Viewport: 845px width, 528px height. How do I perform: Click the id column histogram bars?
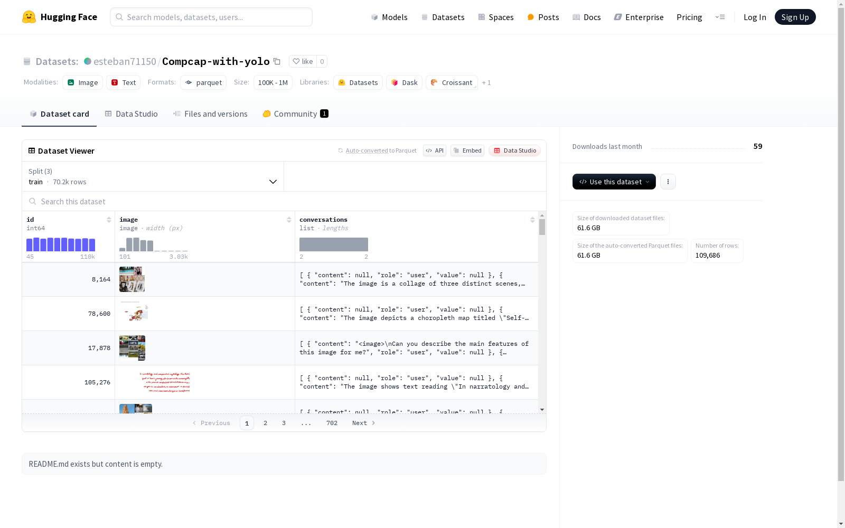(61, 244)
